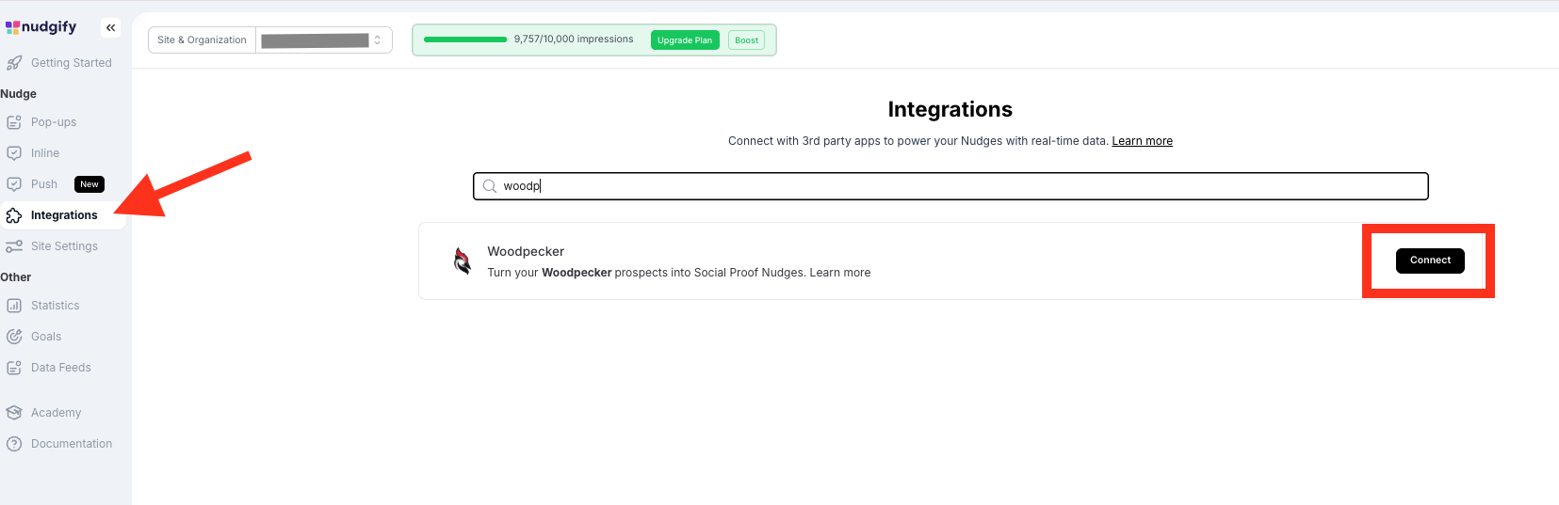Click the Pop-ups sidebar icon

[14, 122]
